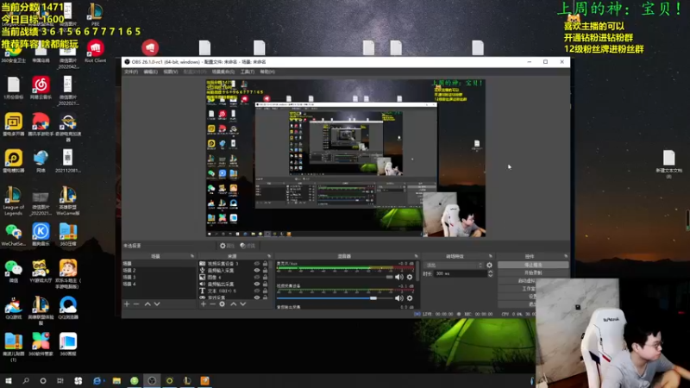Image resolution: width=690 pixels, height=388 pixels.
Task: Open WeChat desktop shortcut
Action: coord(13,272)
